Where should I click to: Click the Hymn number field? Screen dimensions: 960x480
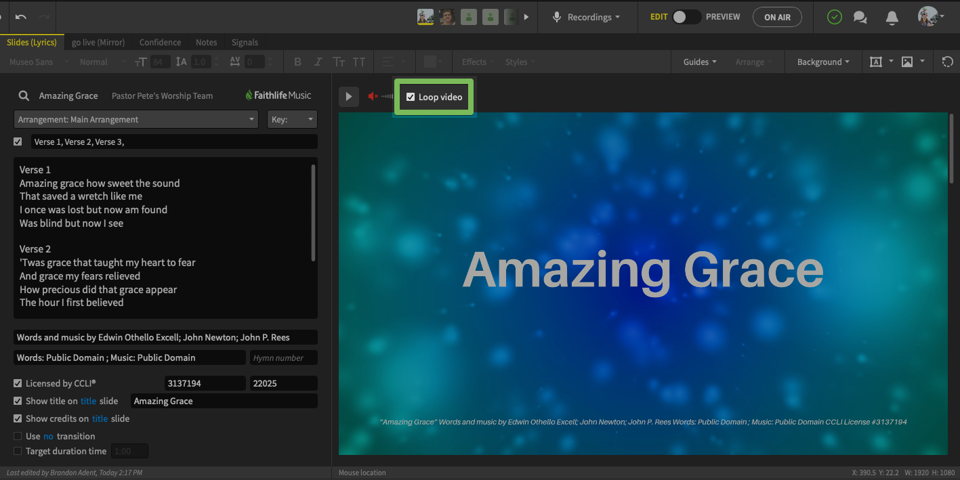tap(283, 357)
